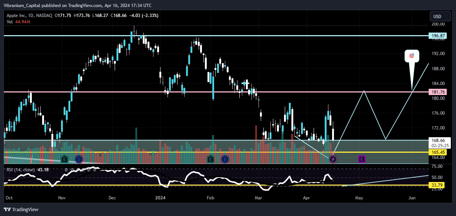Select the yellow 33.79 RSI level label

click(438, 185)
